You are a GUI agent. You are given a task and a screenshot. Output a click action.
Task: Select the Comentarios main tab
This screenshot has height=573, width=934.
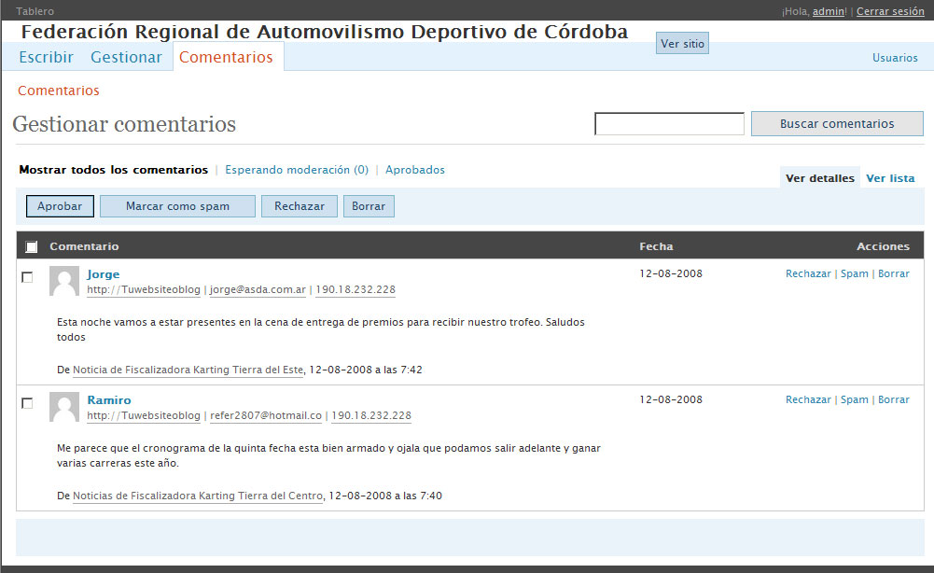226,57
